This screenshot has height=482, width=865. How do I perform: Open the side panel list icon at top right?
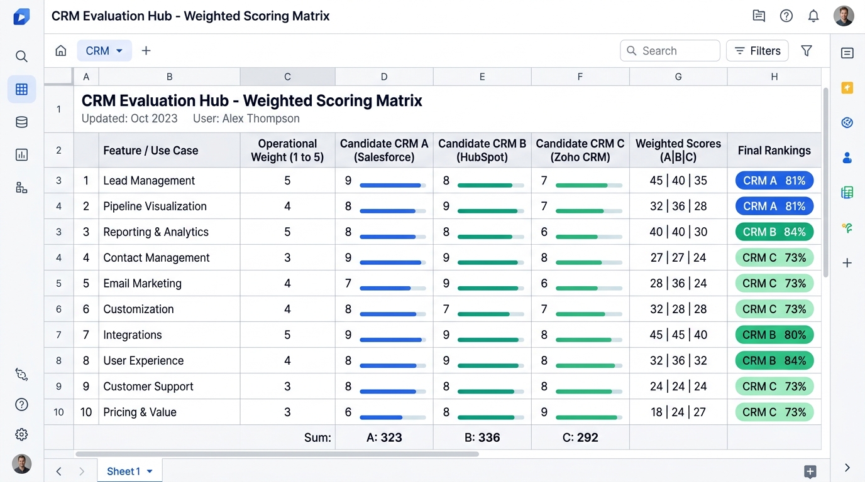click(x=847, y=53)
